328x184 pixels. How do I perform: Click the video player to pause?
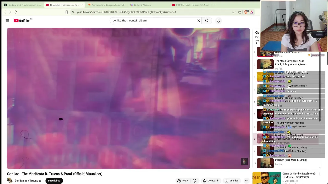[128, 98]
